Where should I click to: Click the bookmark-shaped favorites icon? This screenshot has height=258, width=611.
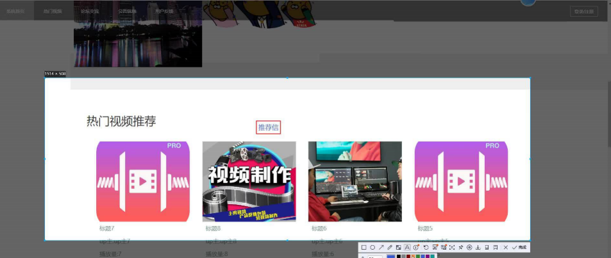coord(495,248)
